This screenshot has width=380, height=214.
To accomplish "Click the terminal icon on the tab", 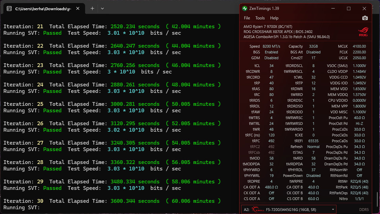I will (9, 9).
